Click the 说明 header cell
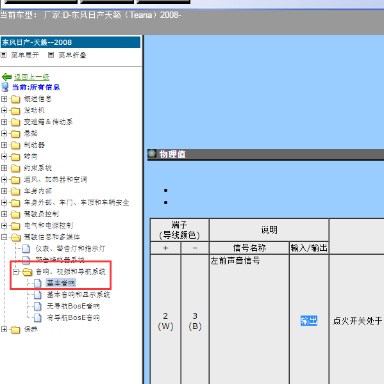The width and height of the screenshot is (384, 384). pos(269,230)
